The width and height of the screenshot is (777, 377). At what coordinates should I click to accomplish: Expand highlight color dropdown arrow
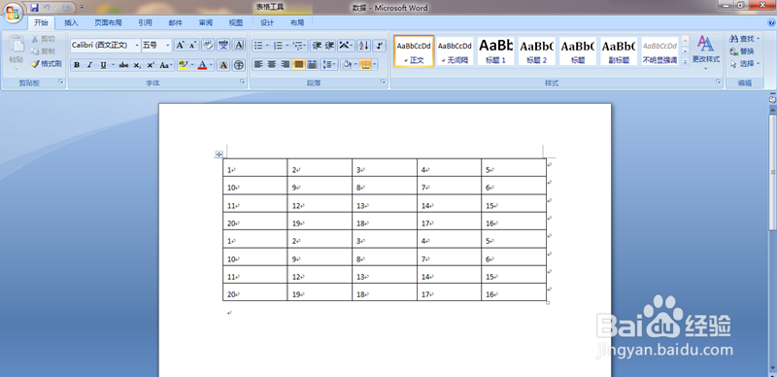[191, 65]
